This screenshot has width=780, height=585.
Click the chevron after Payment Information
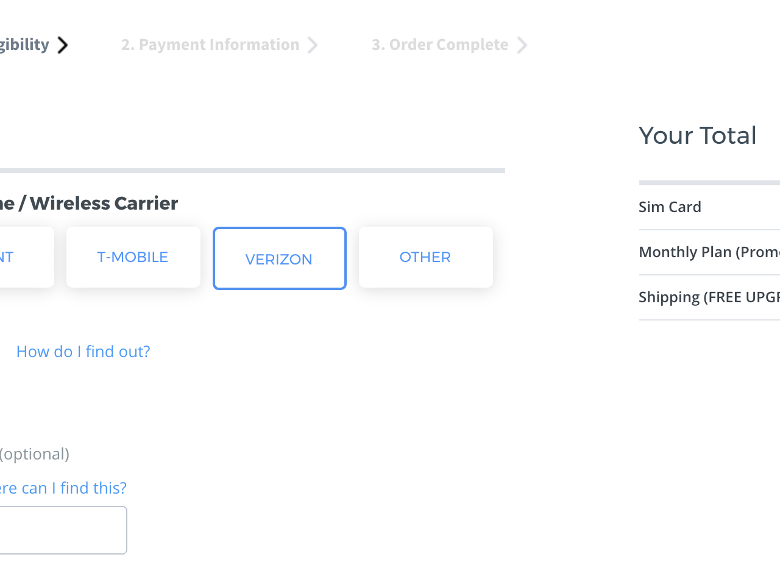[313, 45]
